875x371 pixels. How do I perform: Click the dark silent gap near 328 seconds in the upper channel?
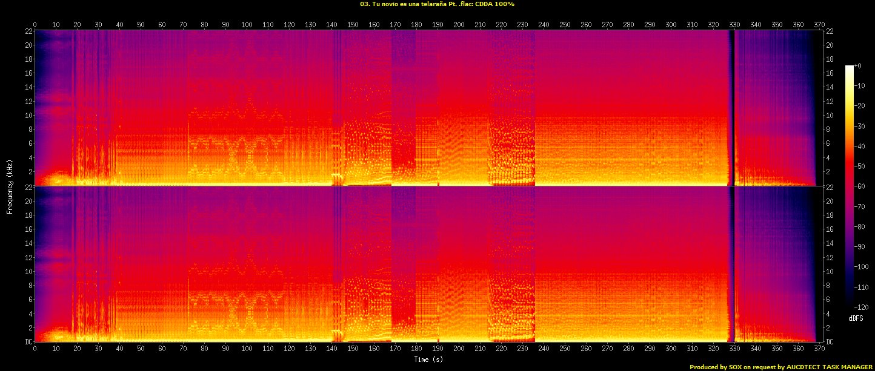click(x=731, y=109)
